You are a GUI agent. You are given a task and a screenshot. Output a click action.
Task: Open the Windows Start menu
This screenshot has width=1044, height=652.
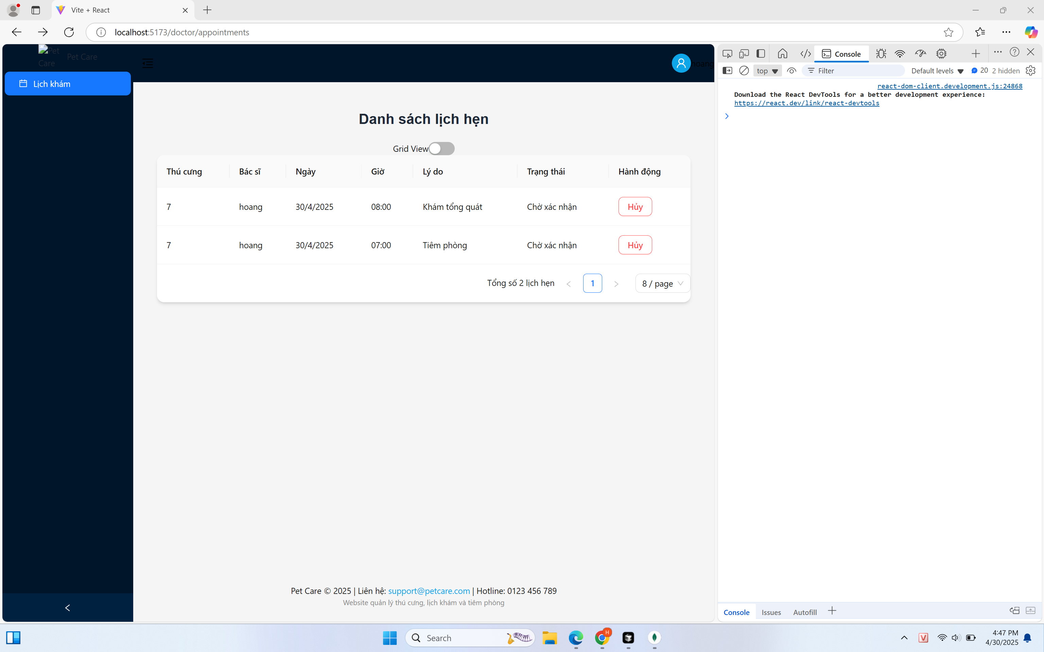click(389, 638)
